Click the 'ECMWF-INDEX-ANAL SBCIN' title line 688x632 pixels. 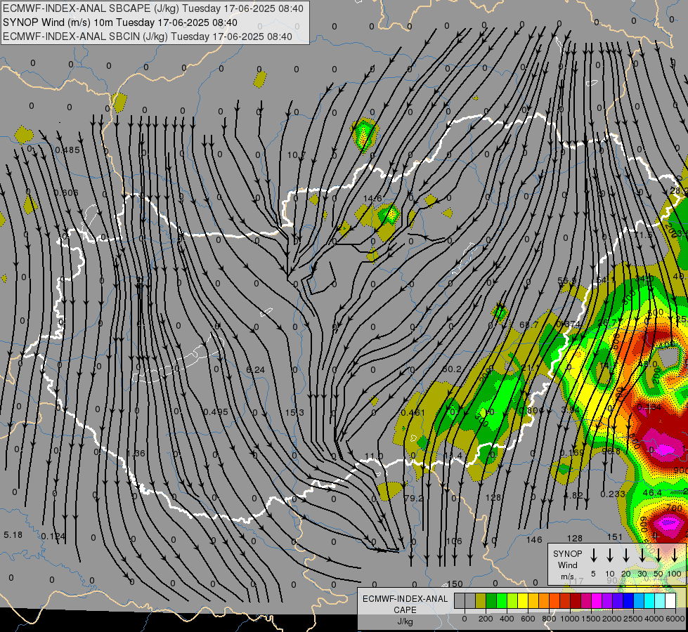click(x=148, y=37)
